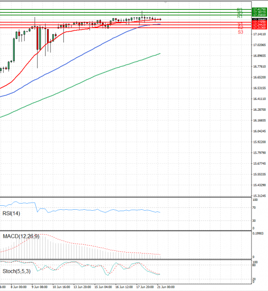Click the 15.67745 price axis value
Screen dimensions: 268x291
[x=260, y=163]
